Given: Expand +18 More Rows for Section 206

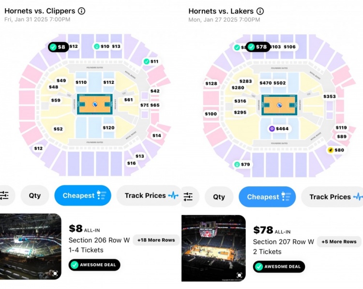Looking at the screenshot, I should coord(156,240).
